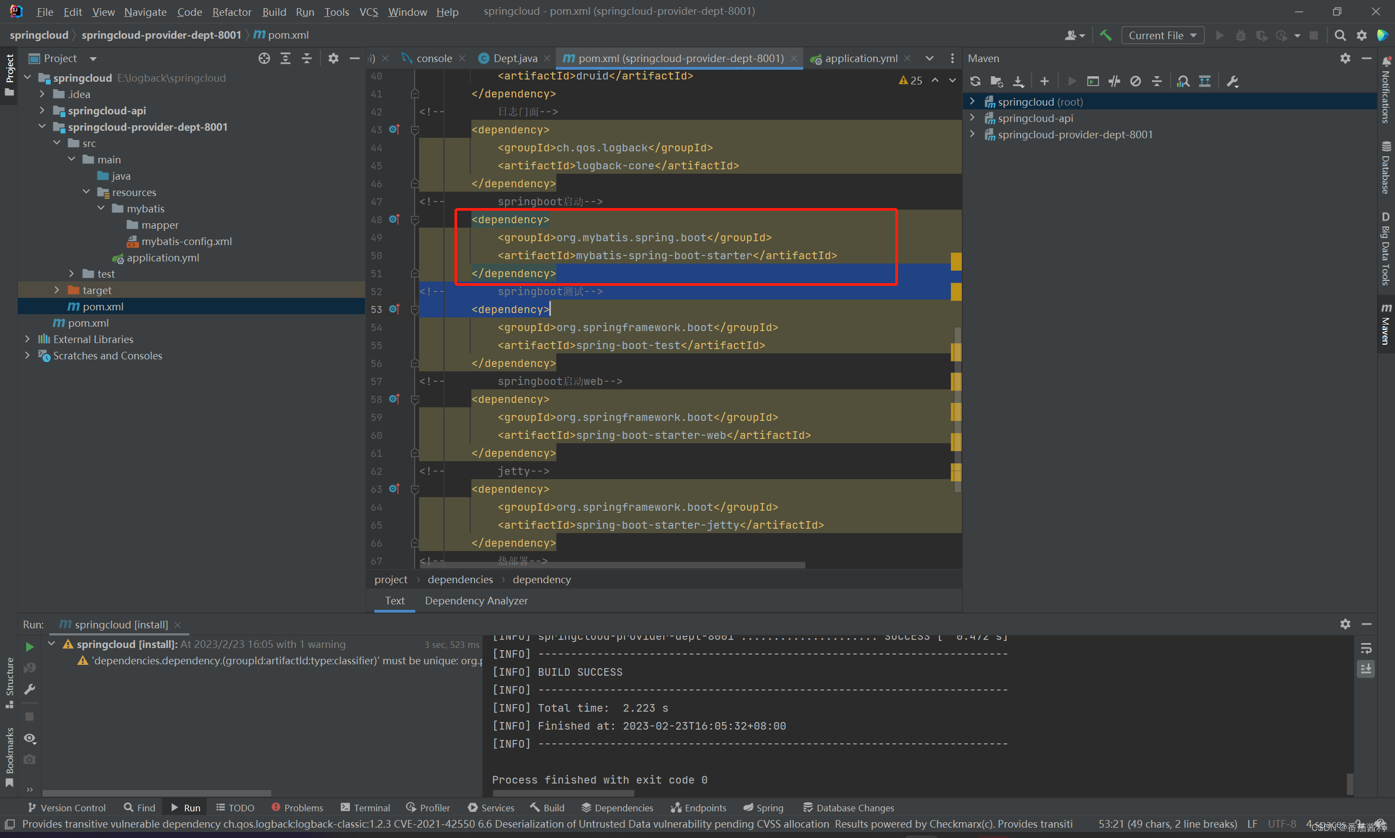
Task: Click Select Opened File target icon
Action: click(264, 58)
